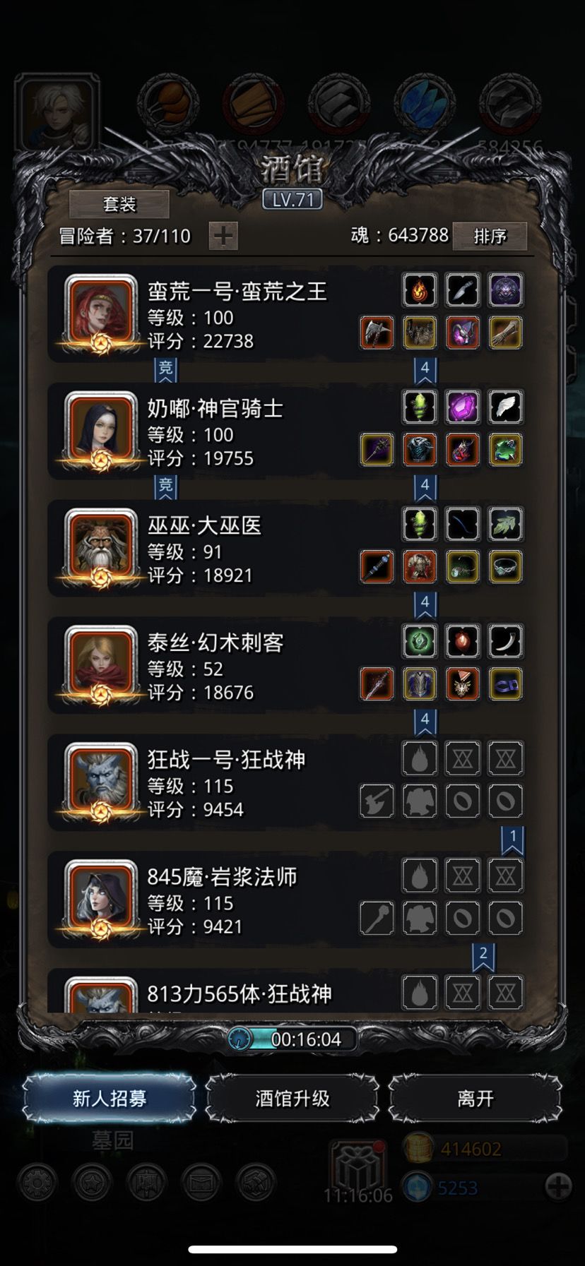Image resolution: width=585 pixels, height=1266 pixels.
Task: Tap 竞 arena flag below 蛮荒之王
Action: [165, 369]
